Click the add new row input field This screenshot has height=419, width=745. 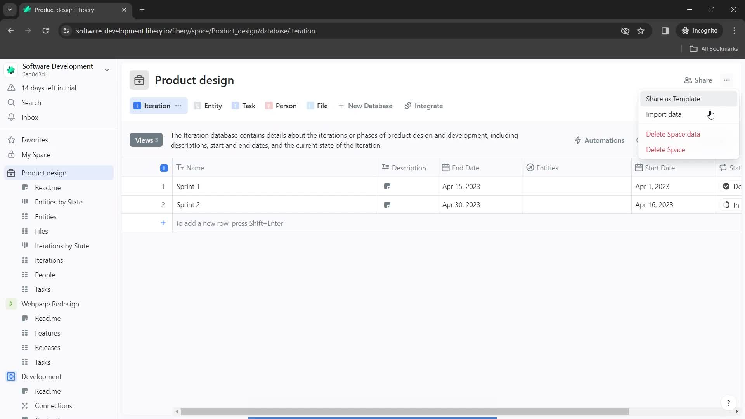[x=457, y=223]
